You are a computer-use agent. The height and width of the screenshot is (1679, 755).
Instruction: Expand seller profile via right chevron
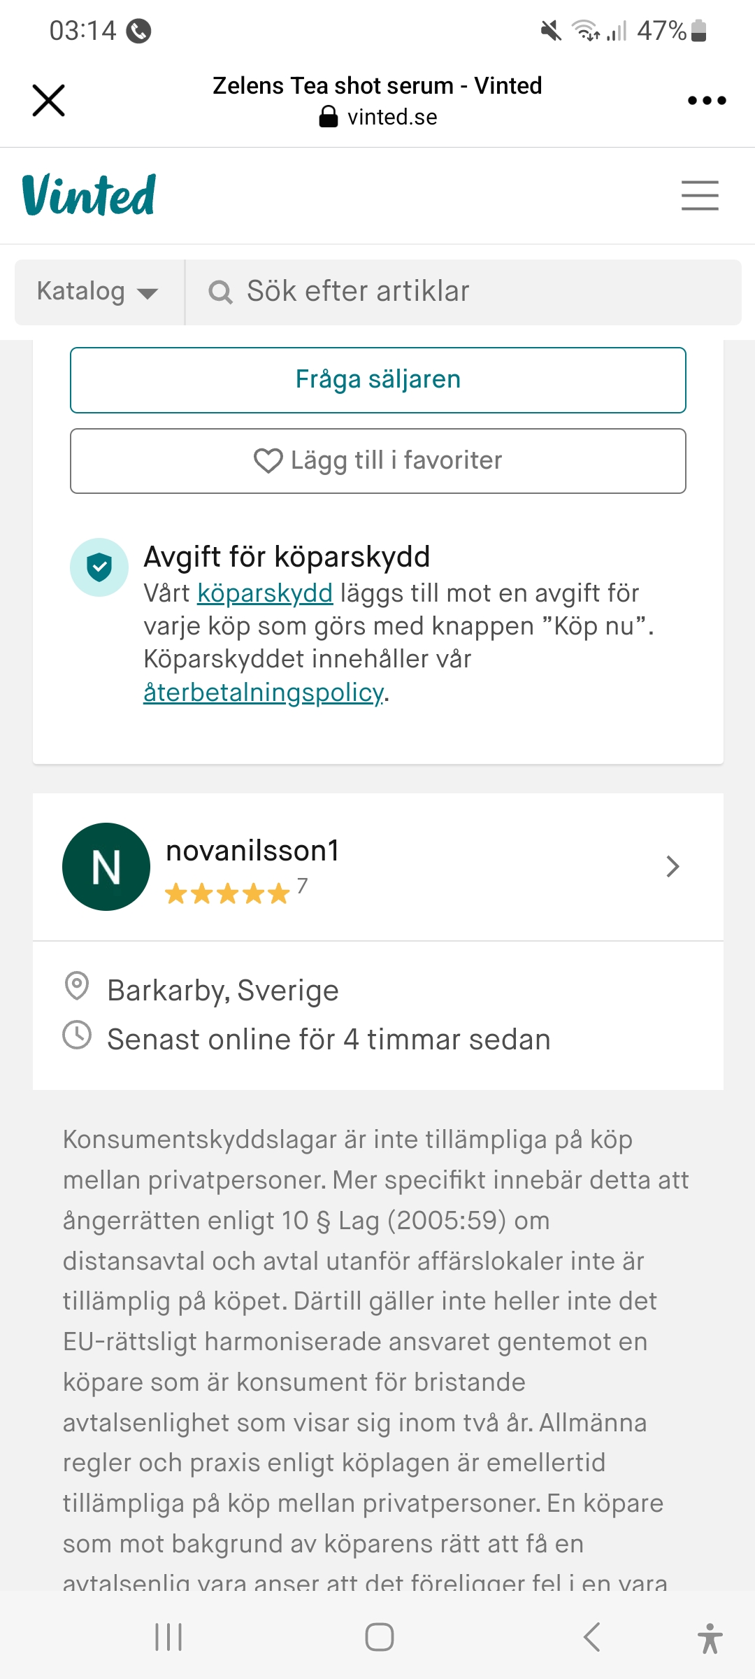click(x=673, y=867)
